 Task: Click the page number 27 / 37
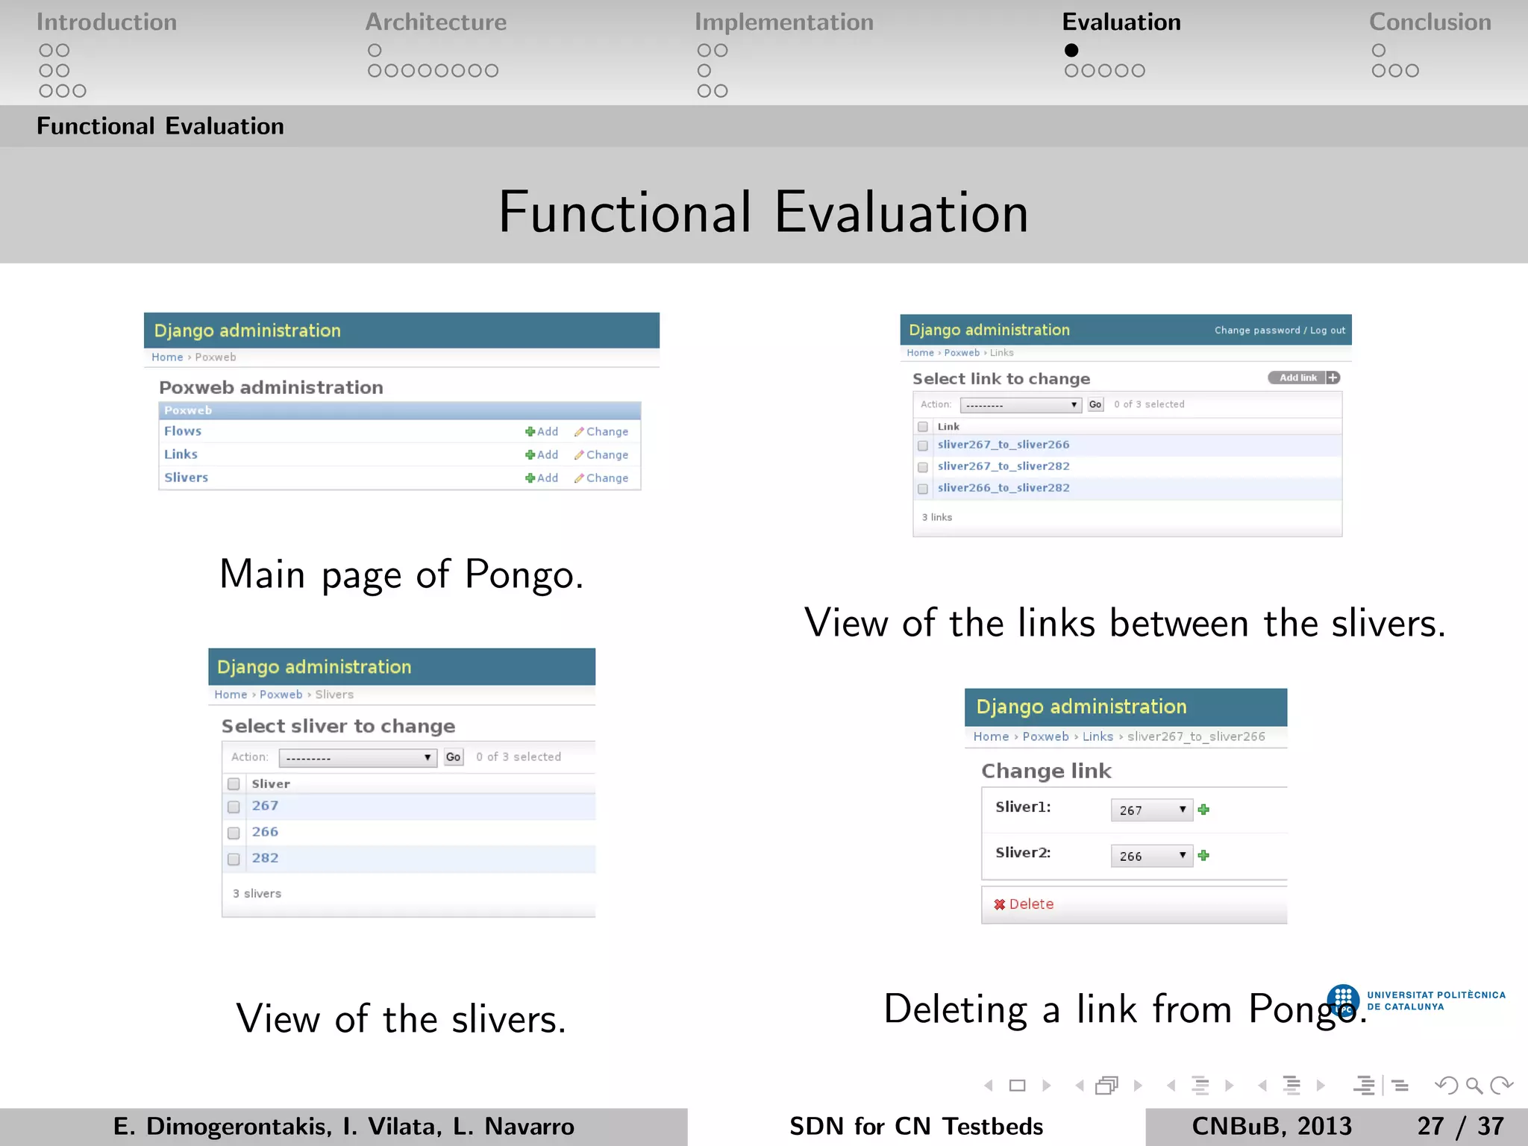pyautogui.click(x=1460, y=1126)
